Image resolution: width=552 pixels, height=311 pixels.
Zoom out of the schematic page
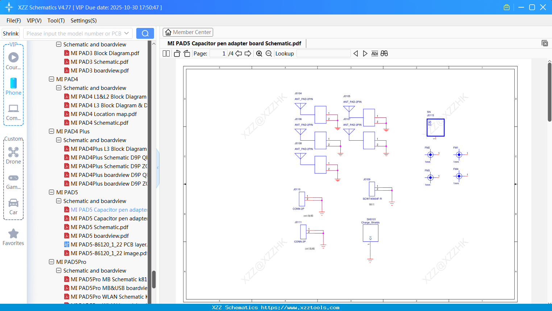(x=269, y=53)
